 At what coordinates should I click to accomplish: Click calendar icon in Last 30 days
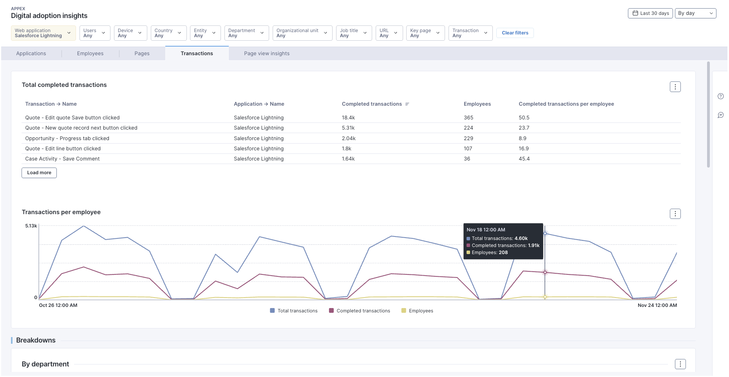click(635, 13)
